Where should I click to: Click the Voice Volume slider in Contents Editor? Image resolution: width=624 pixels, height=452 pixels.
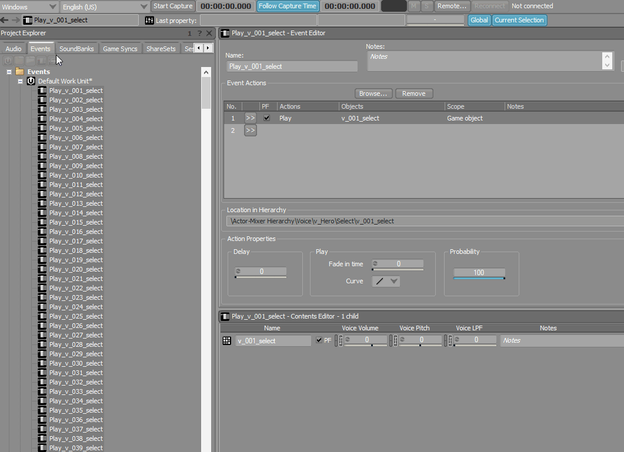tap(365, 340)
